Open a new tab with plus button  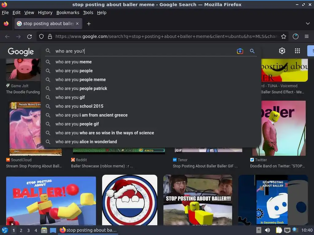point(89,24)
